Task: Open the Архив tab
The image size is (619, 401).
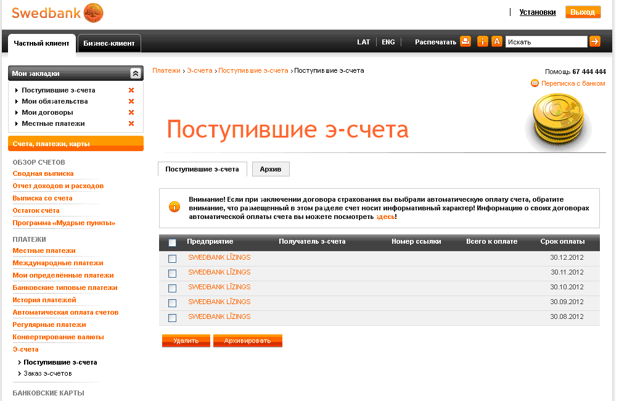Action: click(271, 169)
